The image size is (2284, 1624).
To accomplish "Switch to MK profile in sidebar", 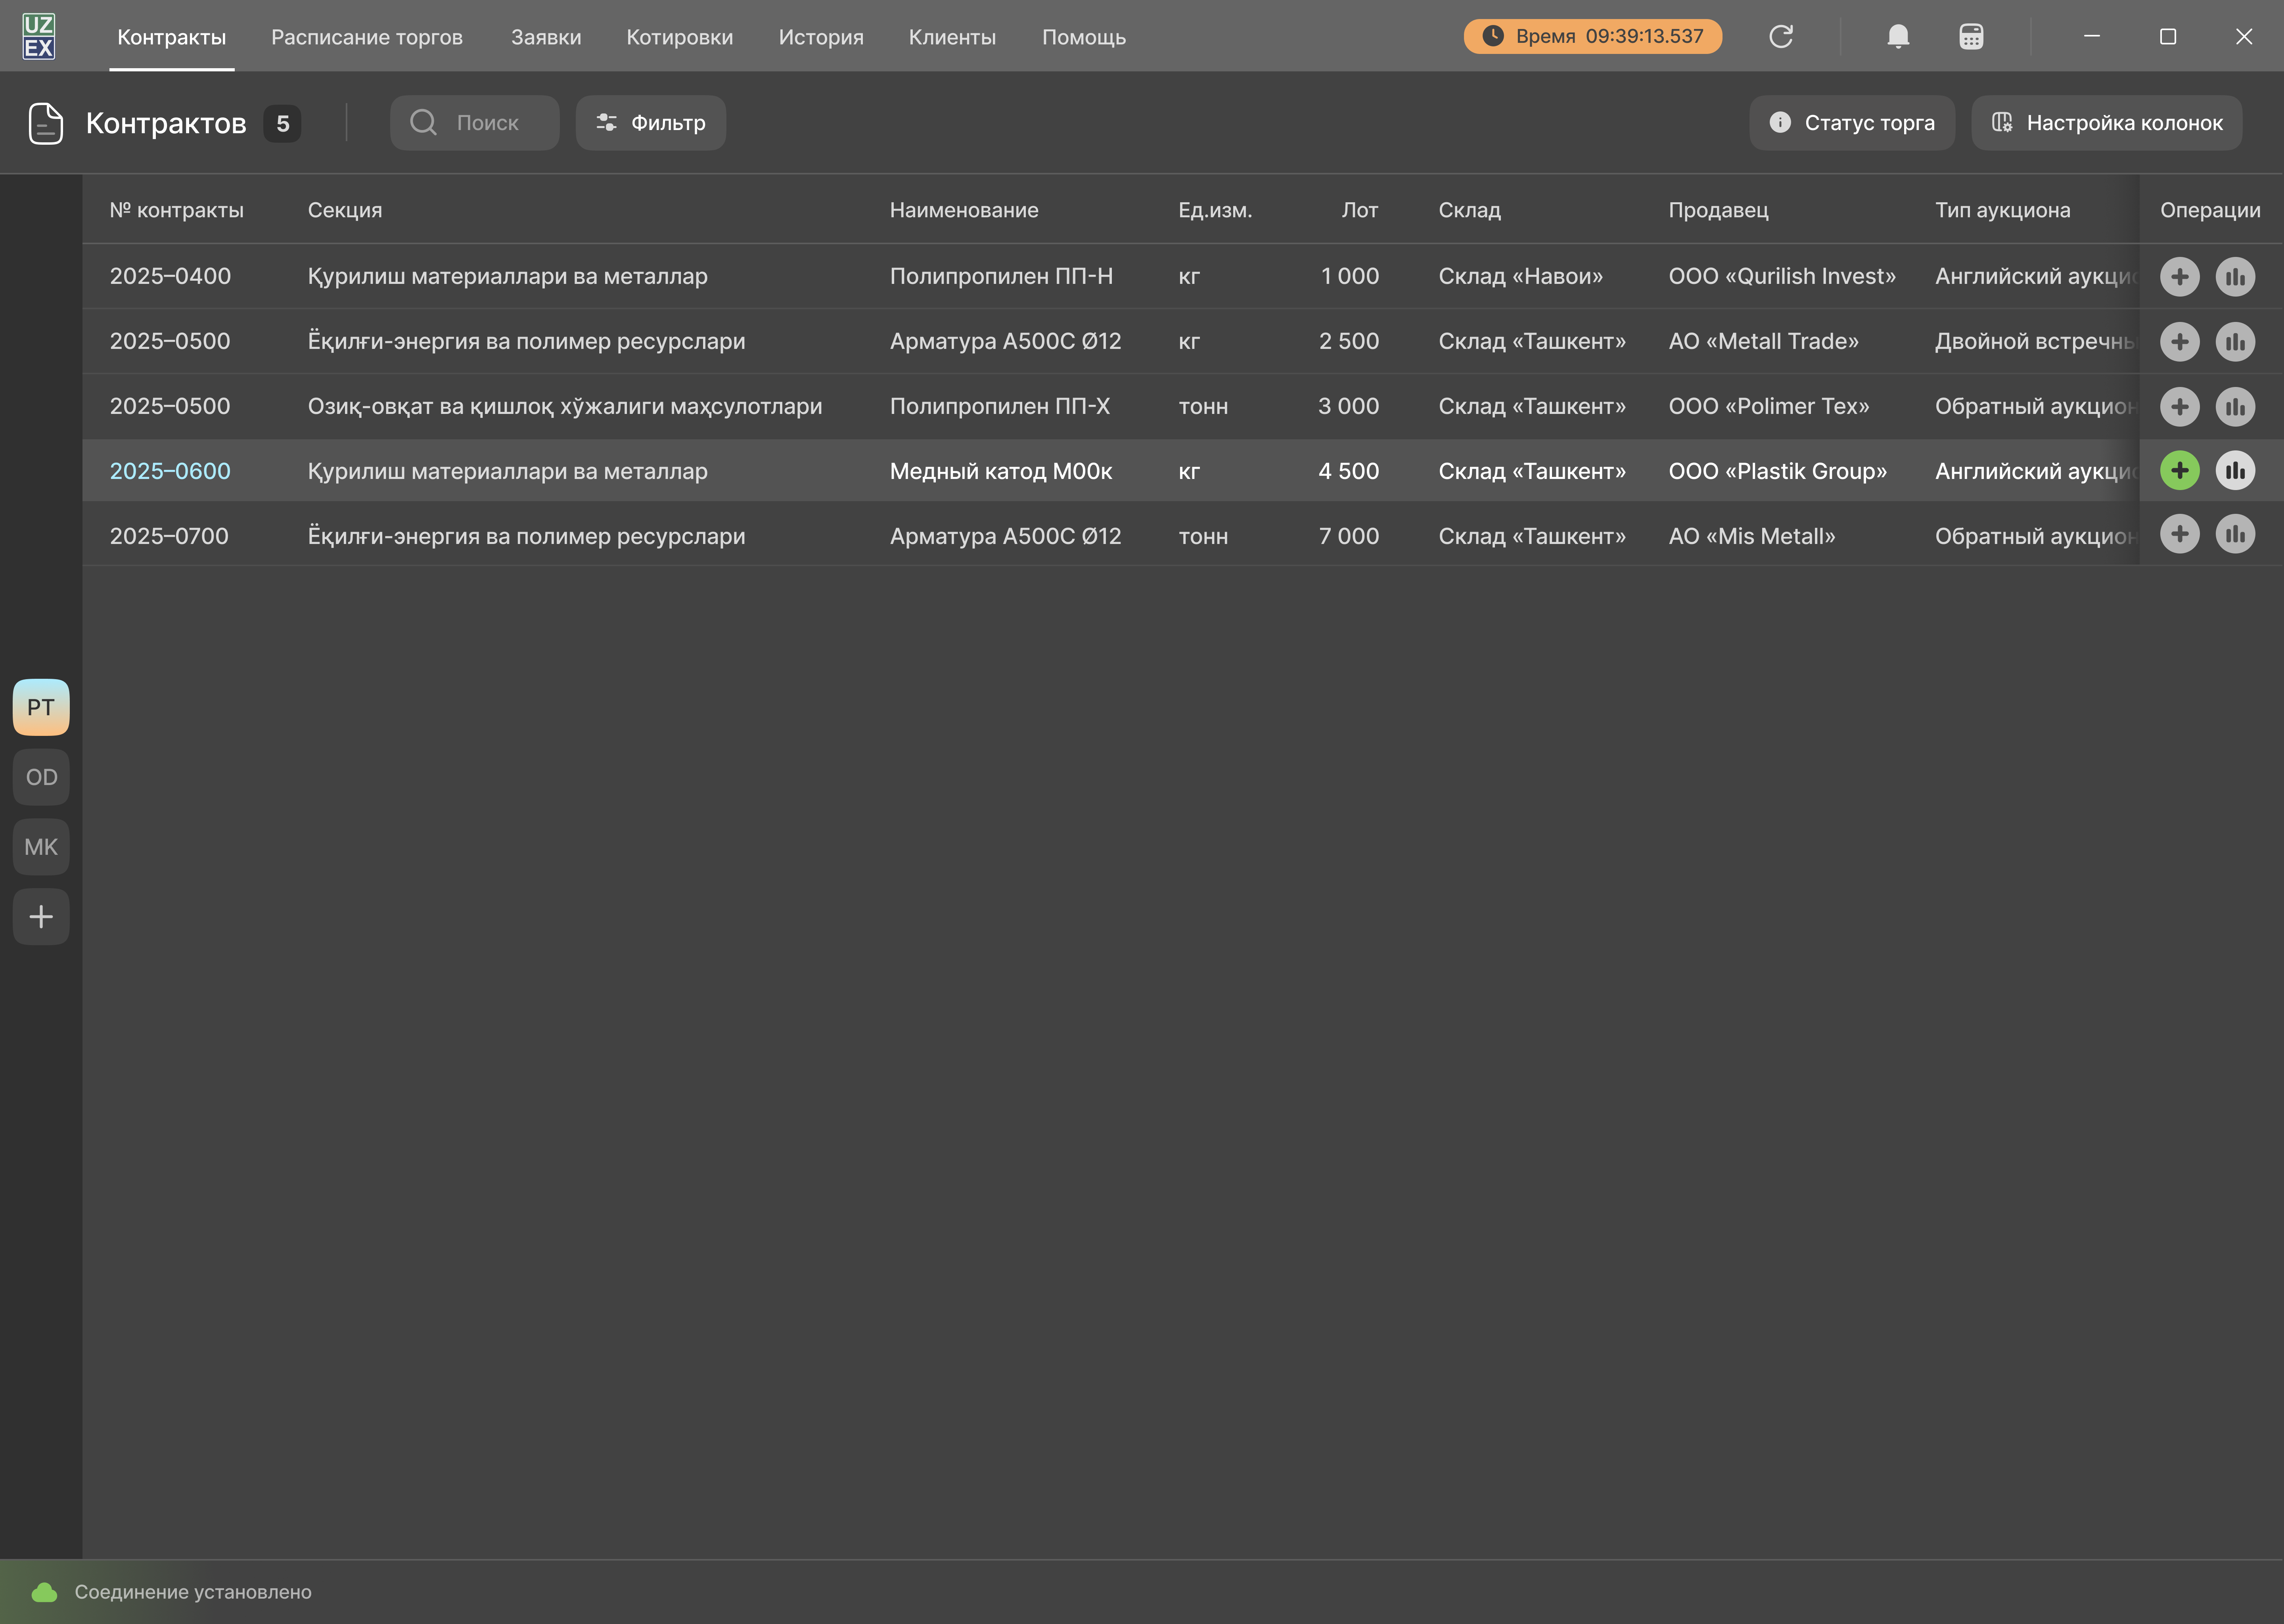I will tap(41, 847).
